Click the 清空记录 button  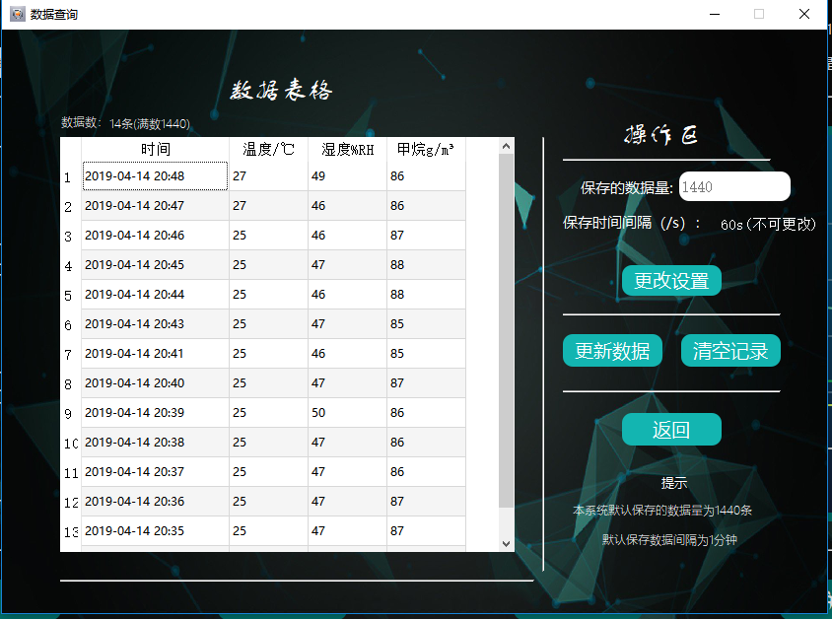pyautogui.click(x=729, y=350)
